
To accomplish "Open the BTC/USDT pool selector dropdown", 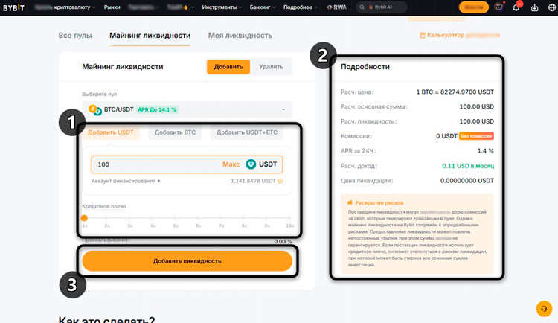I will [x=187, y=109].
